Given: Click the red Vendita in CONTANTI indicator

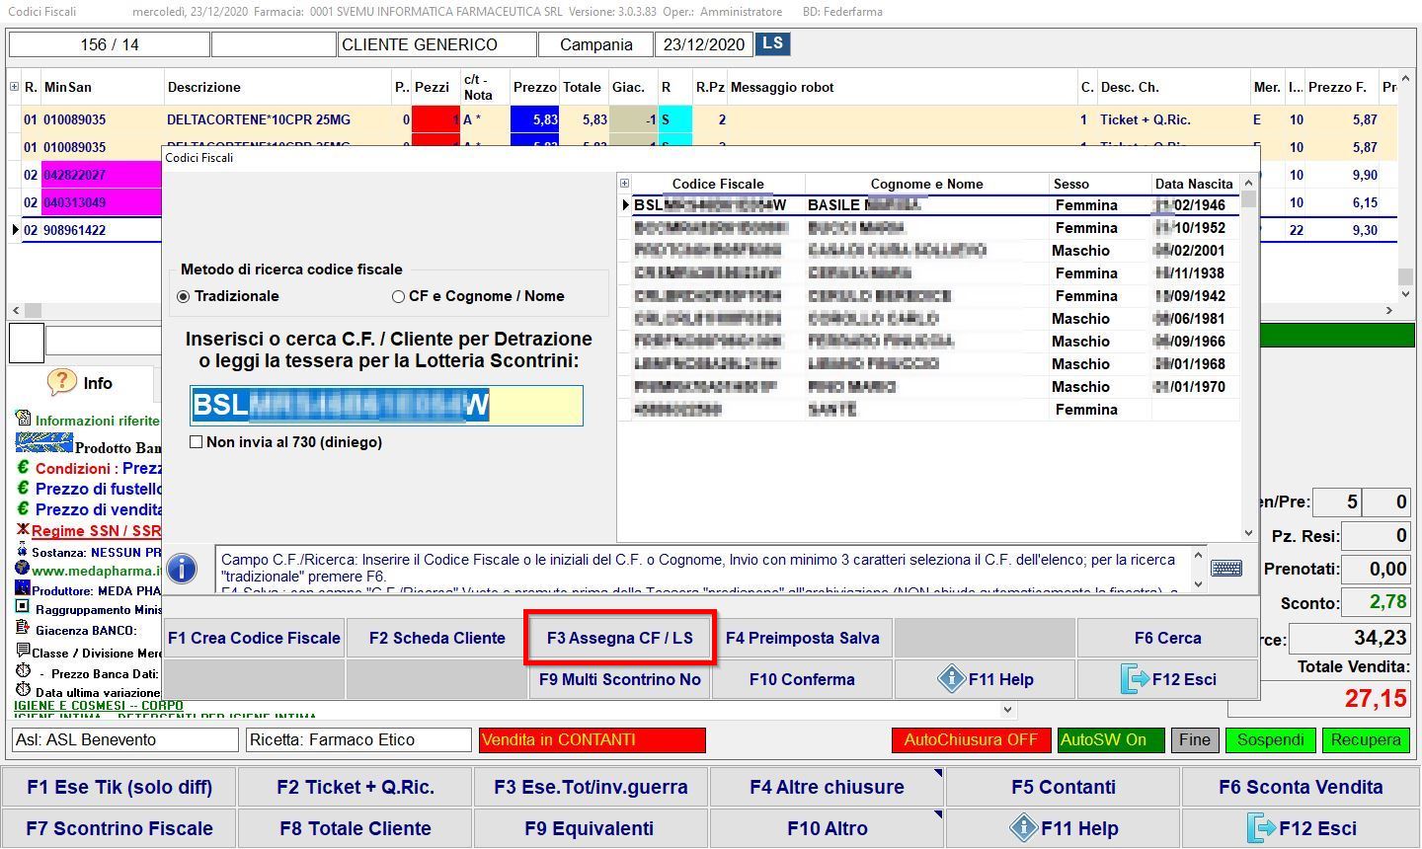Looking at the screenshot, I should pos(592,739).
